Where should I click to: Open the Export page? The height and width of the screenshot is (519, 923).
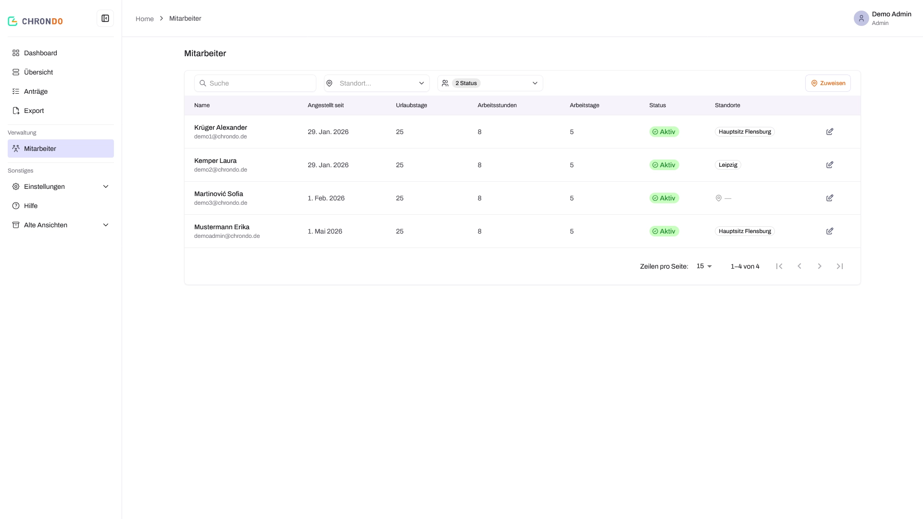[x=61, y=111]
